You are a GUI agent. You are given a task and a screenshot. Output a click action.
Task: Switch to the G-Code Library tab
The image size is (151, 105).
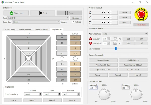(x=10, y=30)
